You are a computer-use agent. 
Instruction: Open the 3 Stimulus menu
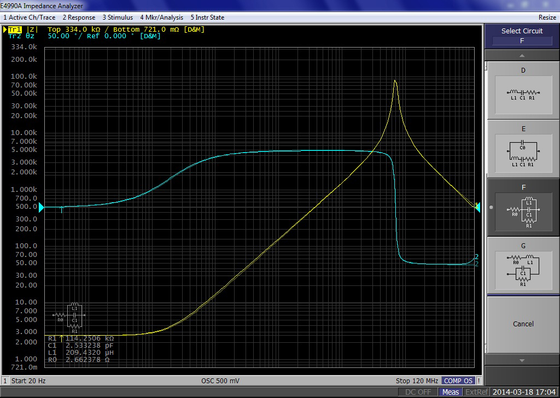pyautogui.click(x=118, y=17)
